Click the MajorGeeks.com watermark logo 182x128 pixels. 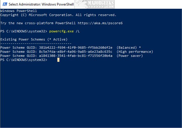(x=94, y=4)
